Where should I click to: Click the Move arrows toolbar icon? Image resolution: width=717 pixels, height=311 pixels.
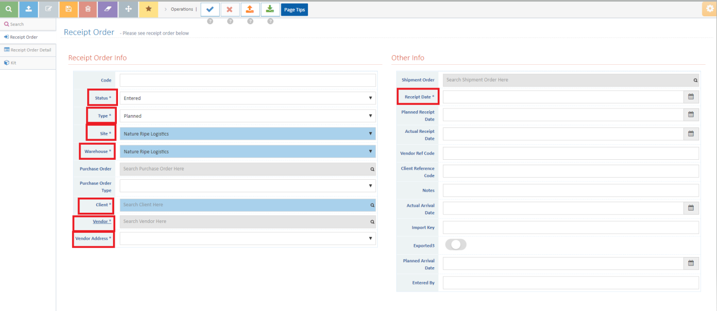point(128,9)
